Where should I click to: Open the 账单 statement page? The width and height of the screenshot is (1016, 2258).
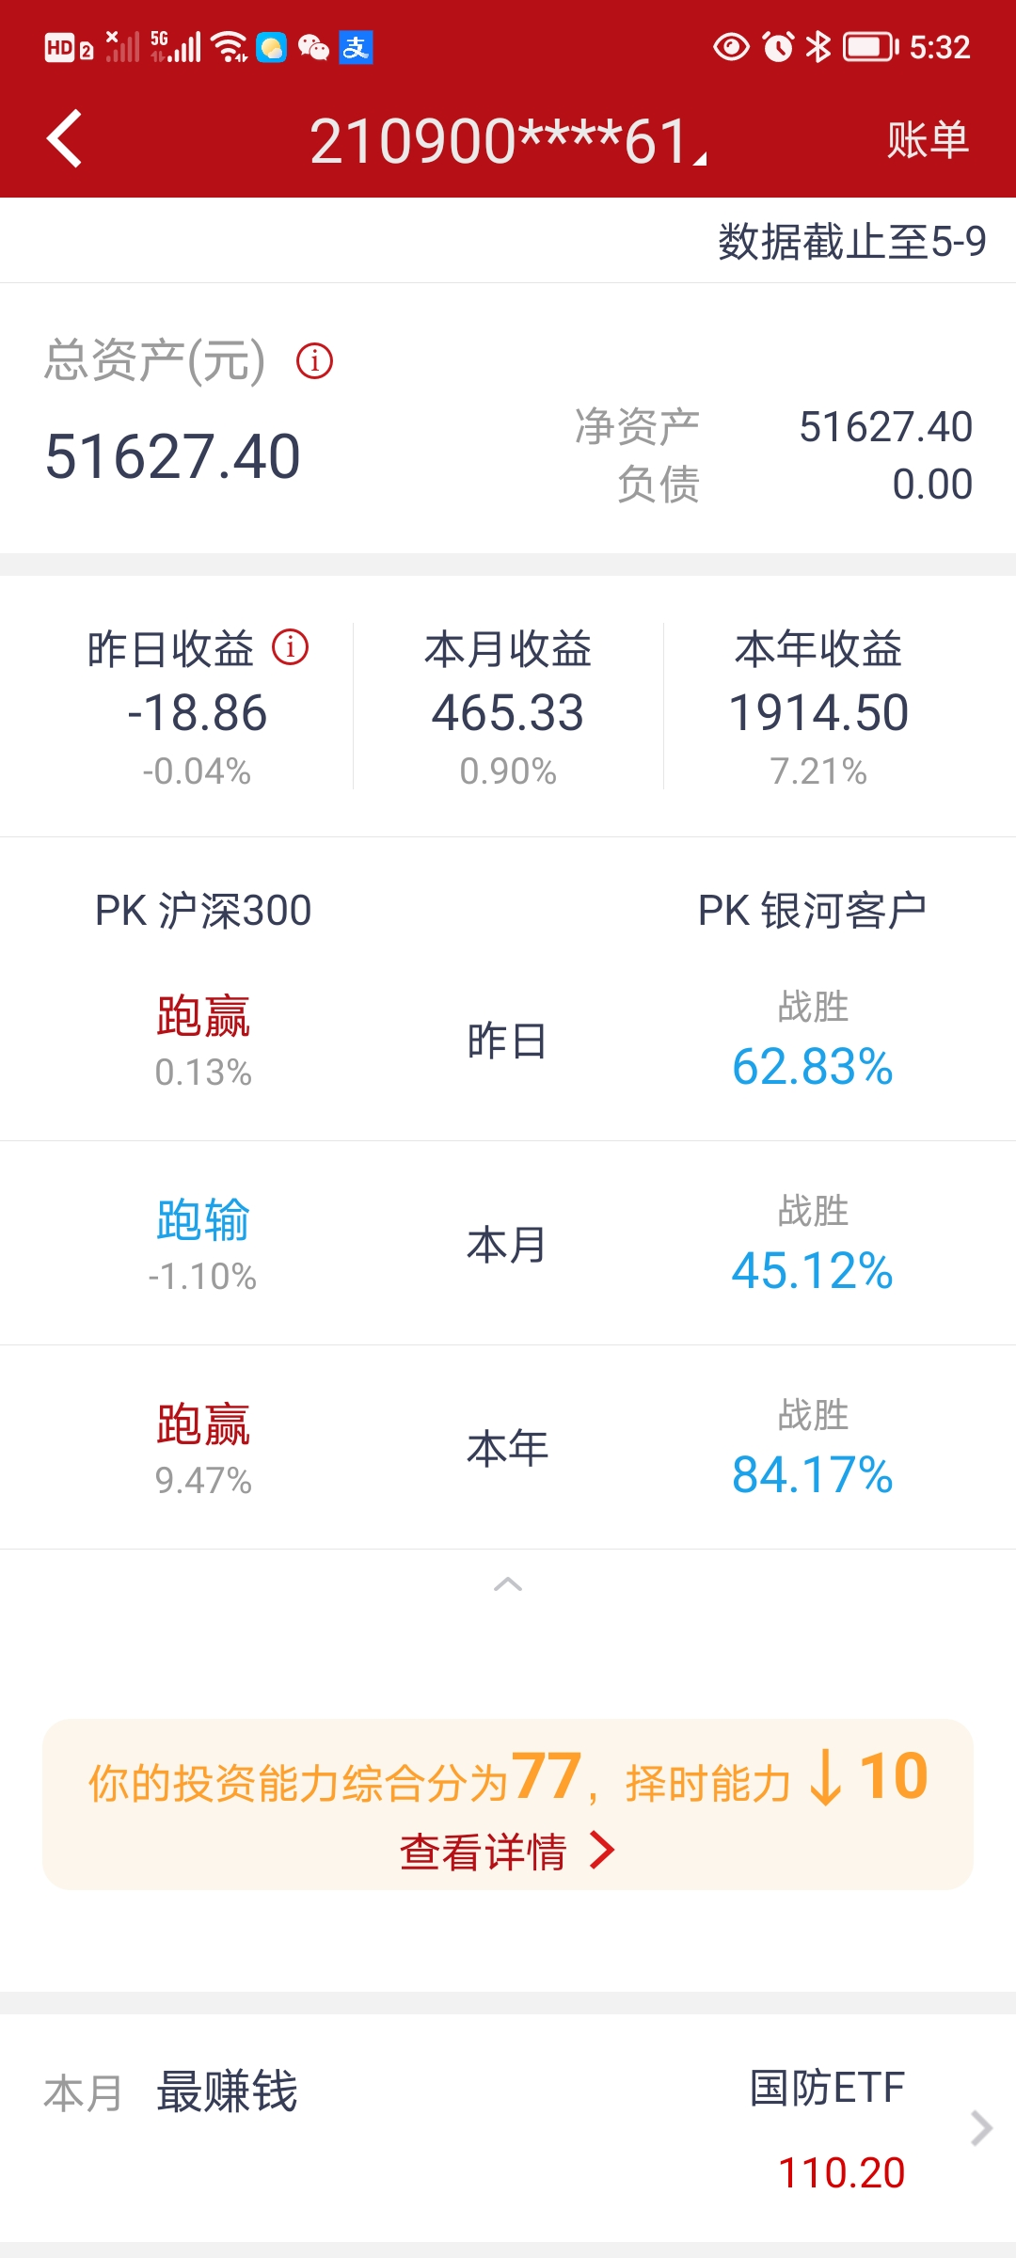[x=927, y=140]
